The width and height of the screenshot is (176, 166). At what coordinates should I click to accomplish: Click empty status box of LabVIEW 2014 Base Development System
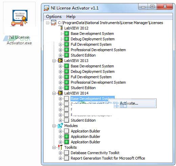[x=66, y=99]
